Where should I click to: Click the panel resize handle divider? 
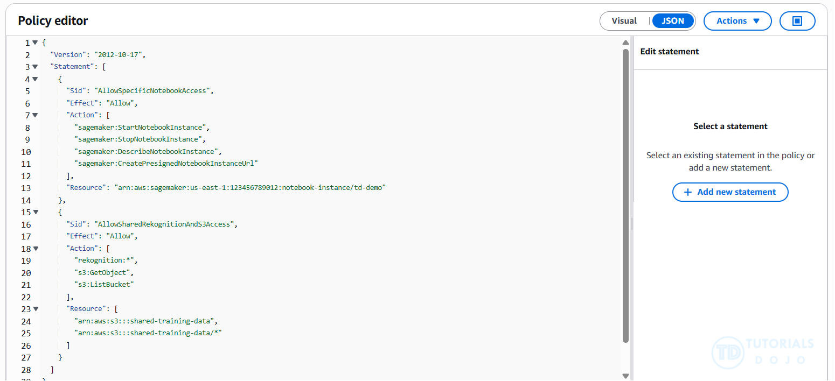(x=633, y=223)
